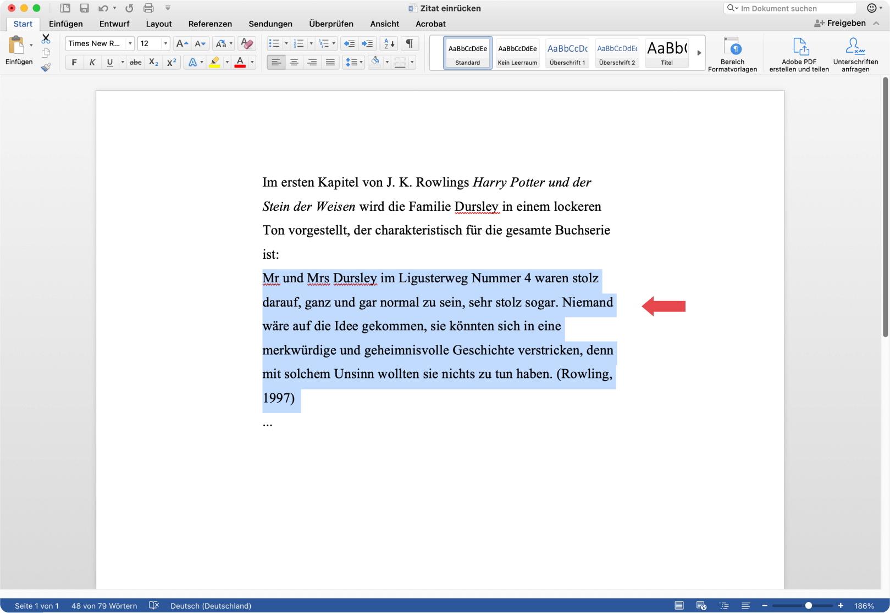This screenshot has width=890, height=613.
Task: Click the Einfügen paste clipboard icon
Action: pyautogui.click(x=16, y=44)
